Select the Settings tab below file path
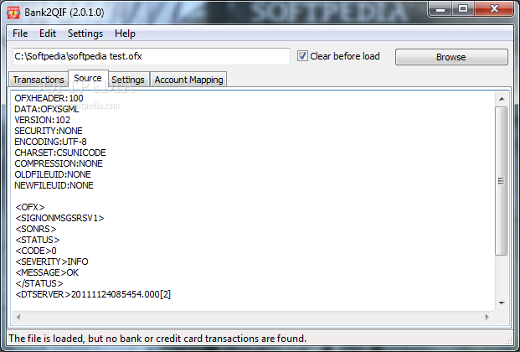This screenshot has height=352, width=520. coord(128,80)
